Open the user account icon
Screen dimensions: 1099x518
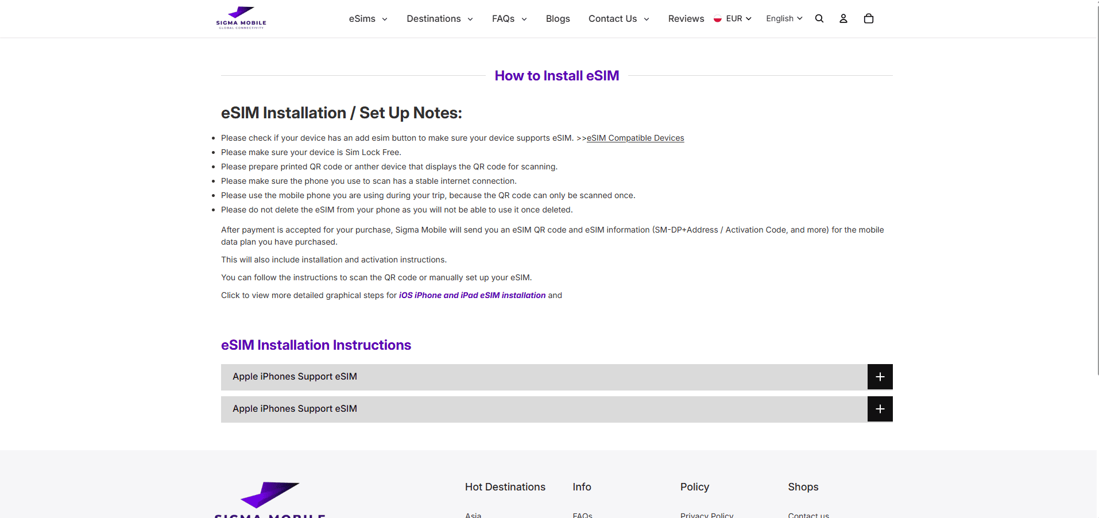point(843,18)
